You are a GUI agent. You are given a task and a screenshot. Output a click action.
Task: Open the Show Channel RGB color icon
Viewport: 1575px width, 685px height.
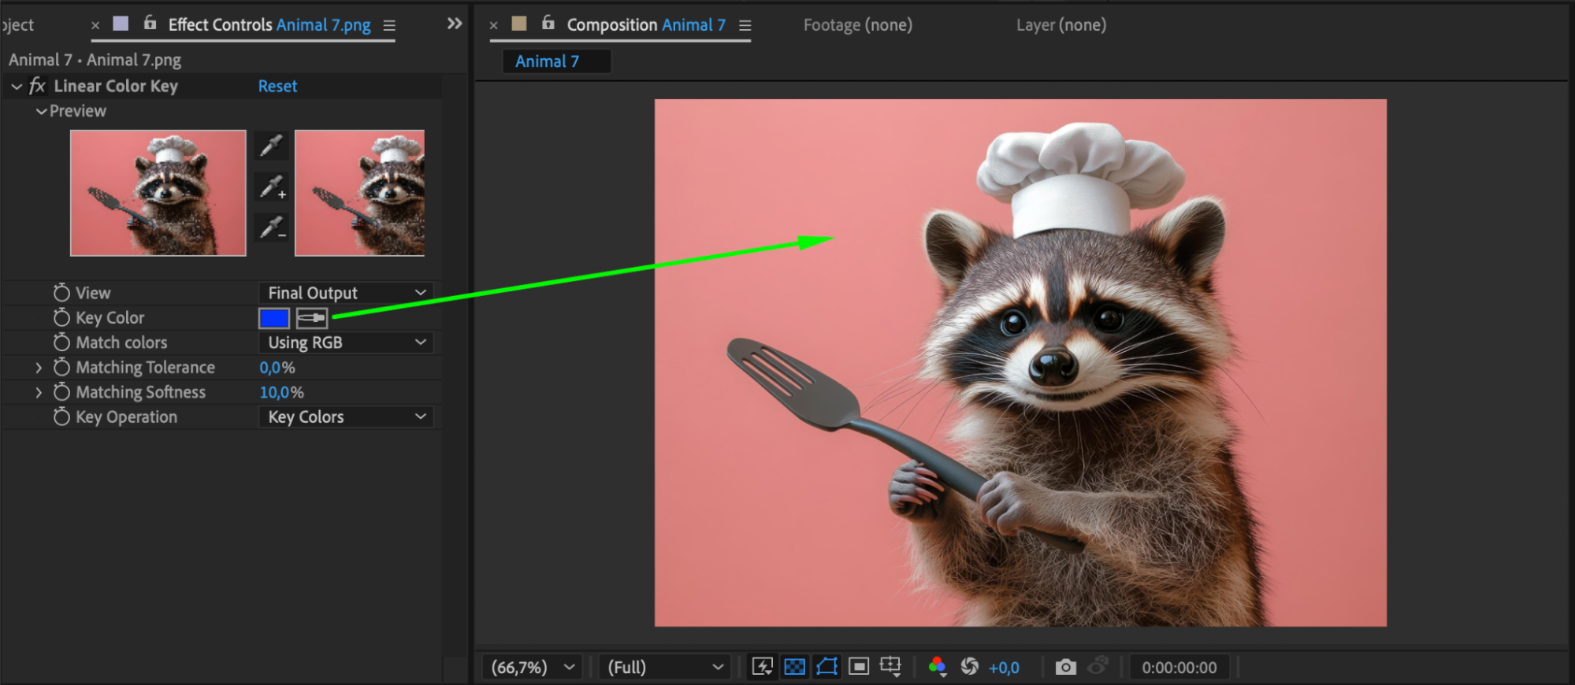[937, 668]
